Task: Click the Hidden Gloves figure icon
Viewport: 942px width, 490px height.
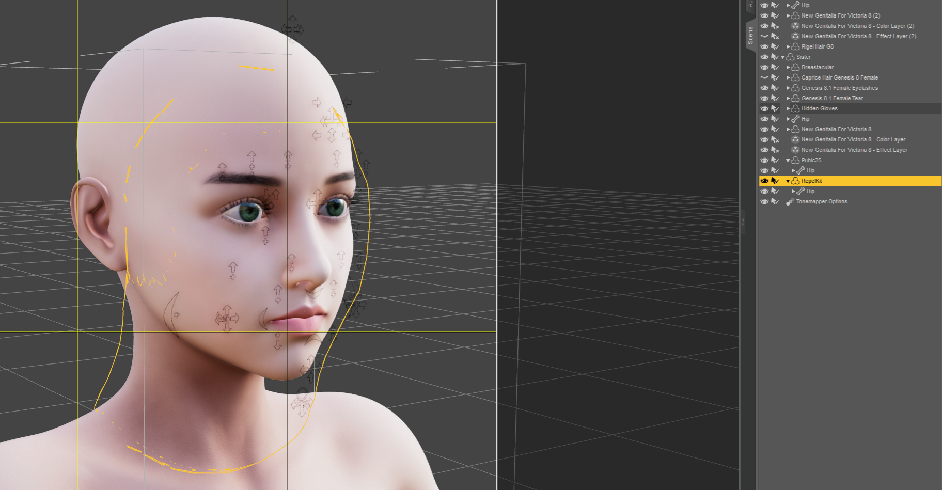Action: pyautogui.click(x=795, y=108)
